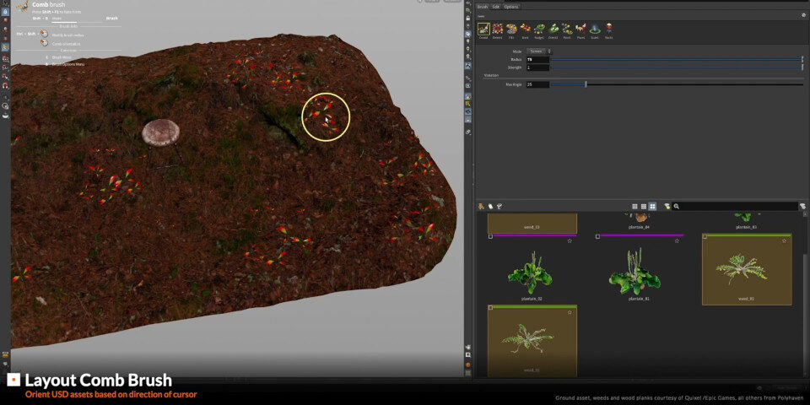Open the Mode dropdown set to Screen
810x405 pixels.
[x=537, y=51]
